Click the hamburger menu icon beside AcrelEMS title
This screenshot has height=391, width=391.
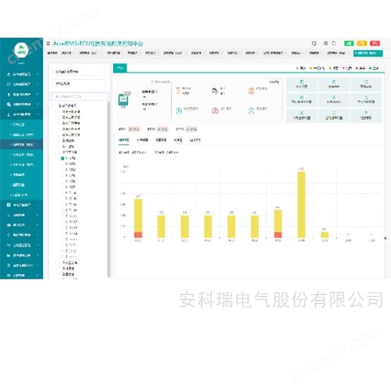point(48,43)
